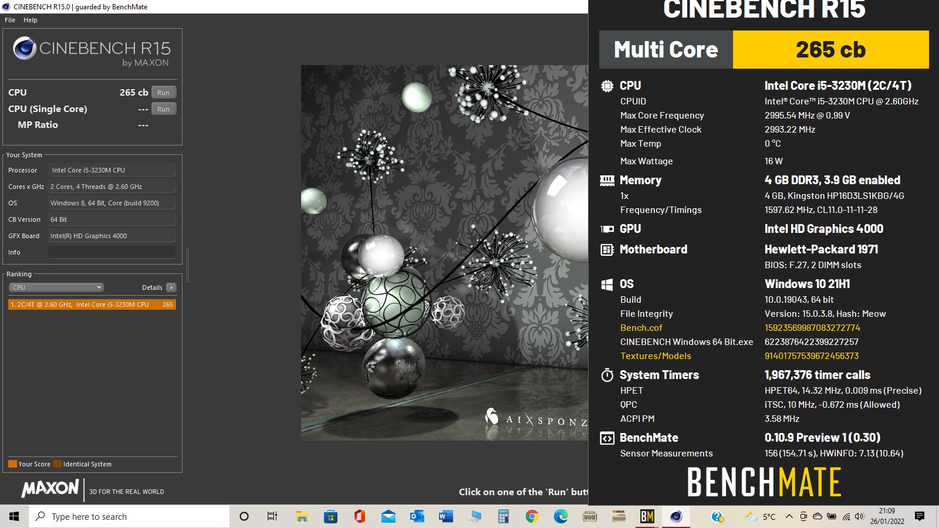The height and width of the screenshot is (528, 939).
Task: Show hidden system tray icons
Action: tap(789, 516)
